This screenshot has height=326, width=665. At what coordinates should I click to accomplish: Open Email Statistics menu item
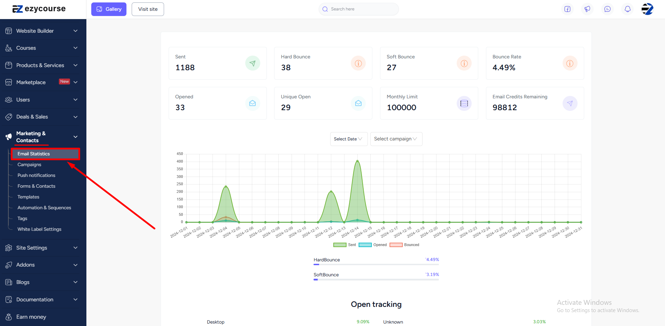pos(46,154)
